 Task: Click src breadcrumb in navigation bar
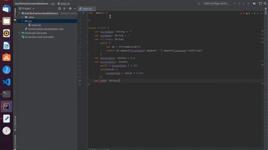53,3
